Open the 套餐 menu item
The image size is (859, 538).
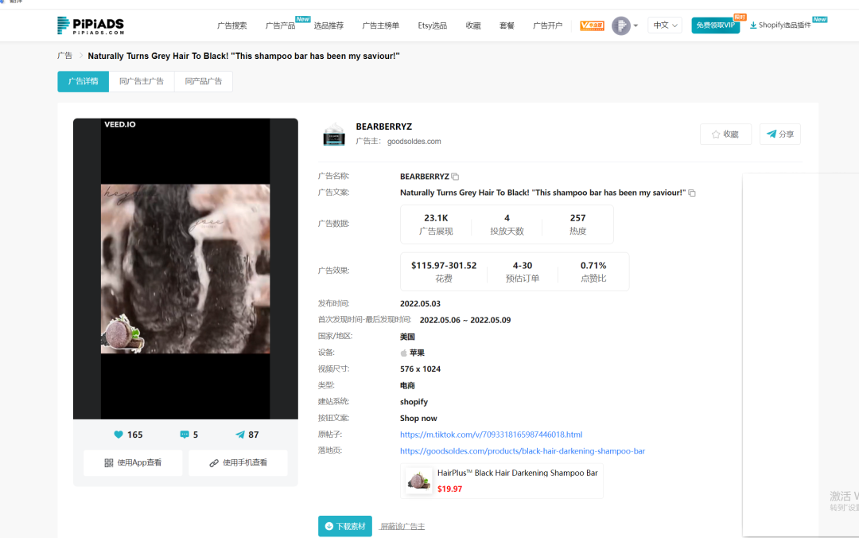click(507, 25)
